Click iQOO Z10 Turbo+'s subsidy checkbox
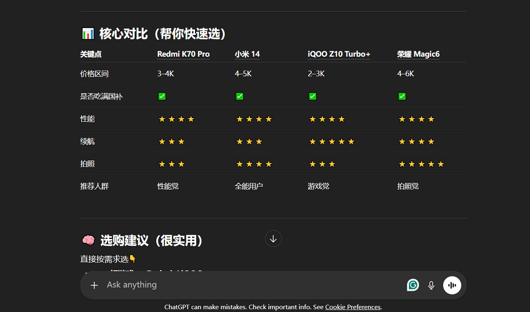Image resolution: width=530 pixels, height=312 pixels. (x=312, y=96)
